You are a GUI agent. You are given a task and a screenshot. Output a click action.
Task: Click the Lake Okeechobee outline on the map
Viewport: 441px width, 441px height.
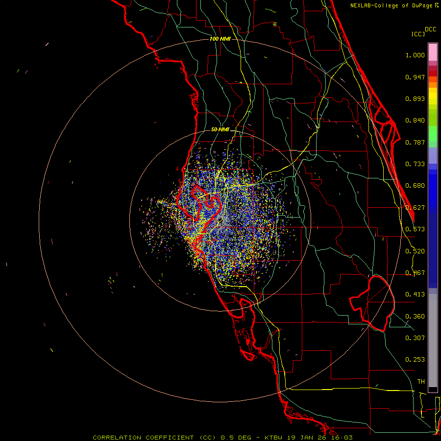click(x=372, y=303)
